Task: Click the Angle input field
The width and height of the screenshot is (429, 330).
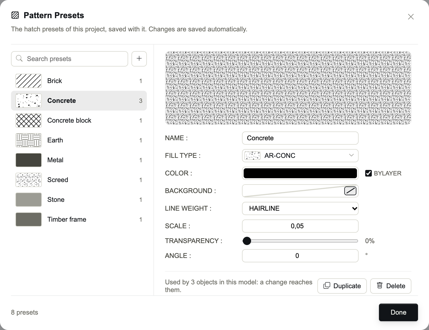Action: click(300, 256)
